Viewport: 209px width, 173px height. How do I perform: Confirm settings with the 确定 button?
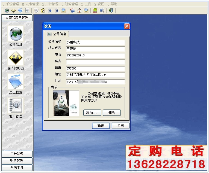pyautogui.click(x=101, y=126)
